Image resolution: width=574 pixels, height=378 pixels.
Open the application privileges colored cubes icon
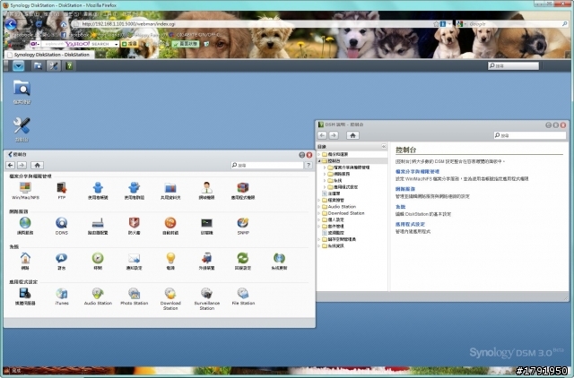243,188
